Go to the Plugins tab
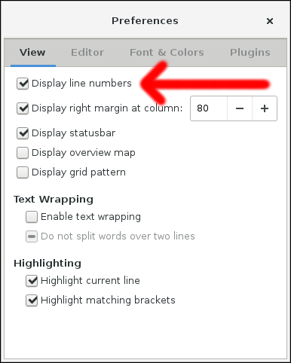The image size is (291, 363). 250,53
